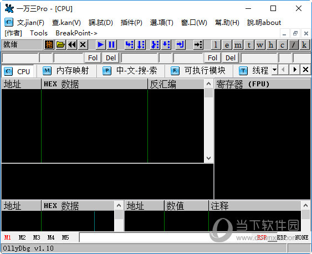
Task: Select the M3 memory tab
Action: [x=37, y=237]
